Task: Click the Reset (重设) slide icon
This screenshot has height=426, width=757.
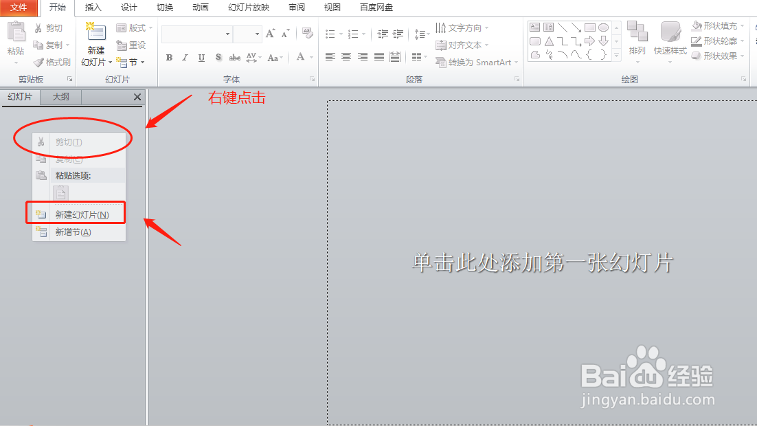Action: (x=131, y=44)
